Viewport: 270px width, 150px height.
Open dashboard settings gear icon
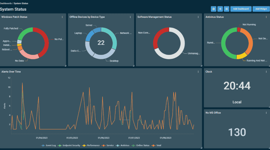point(214,9)
